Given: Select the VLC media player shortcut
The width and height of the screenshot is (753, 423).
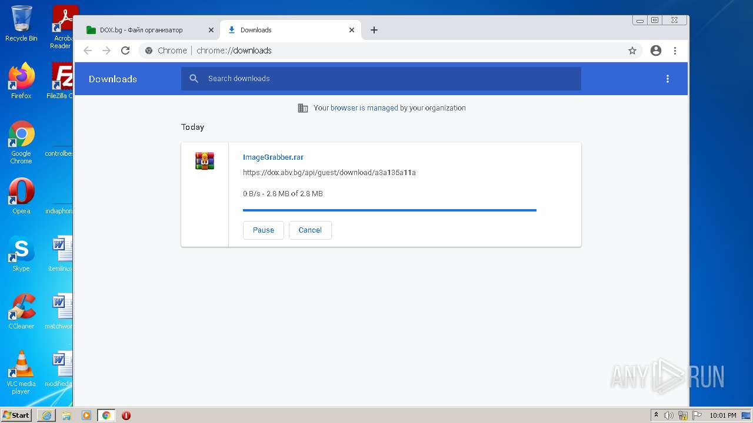Looking at the screenshot, I should coord(21,372).
